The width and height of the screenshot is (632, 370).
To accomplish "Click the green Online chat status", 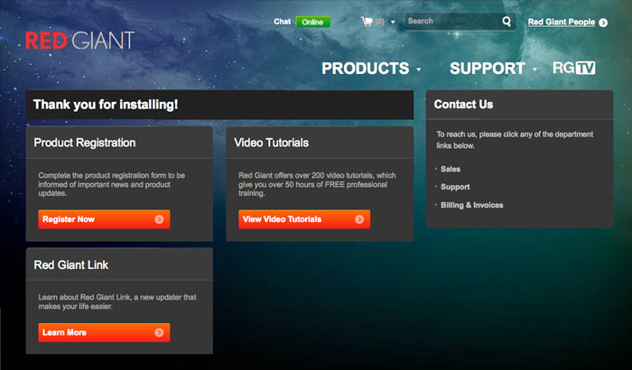I will point(312,23).
